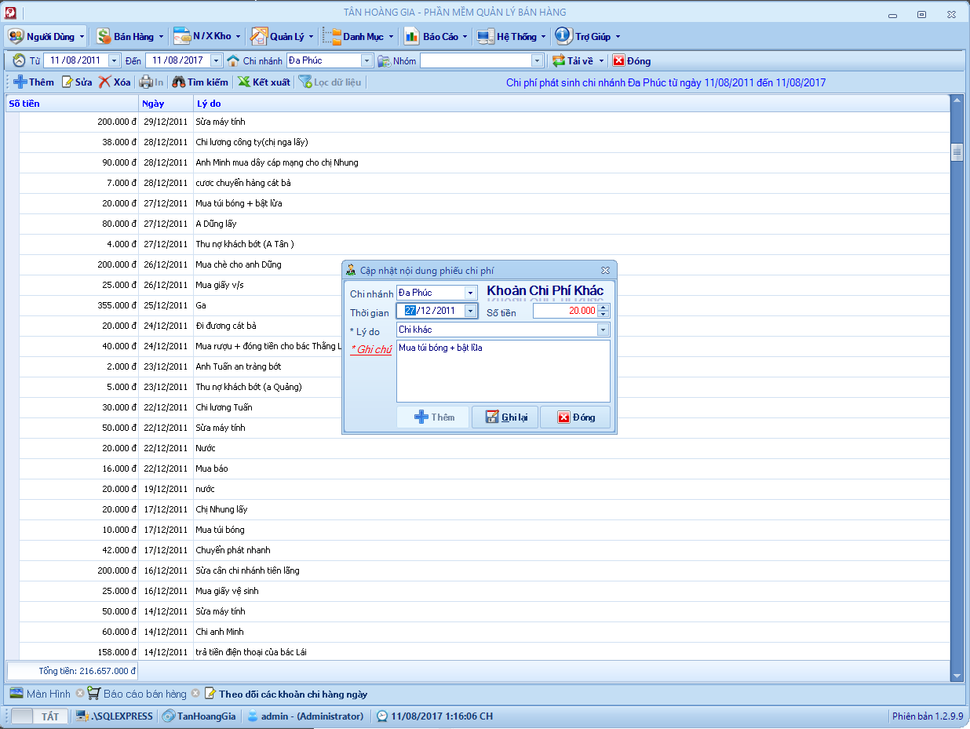The height and width of the screenshot is (729, 970).
Task: Click the red Đóng icon in filter bar
Action: point(618,60)
